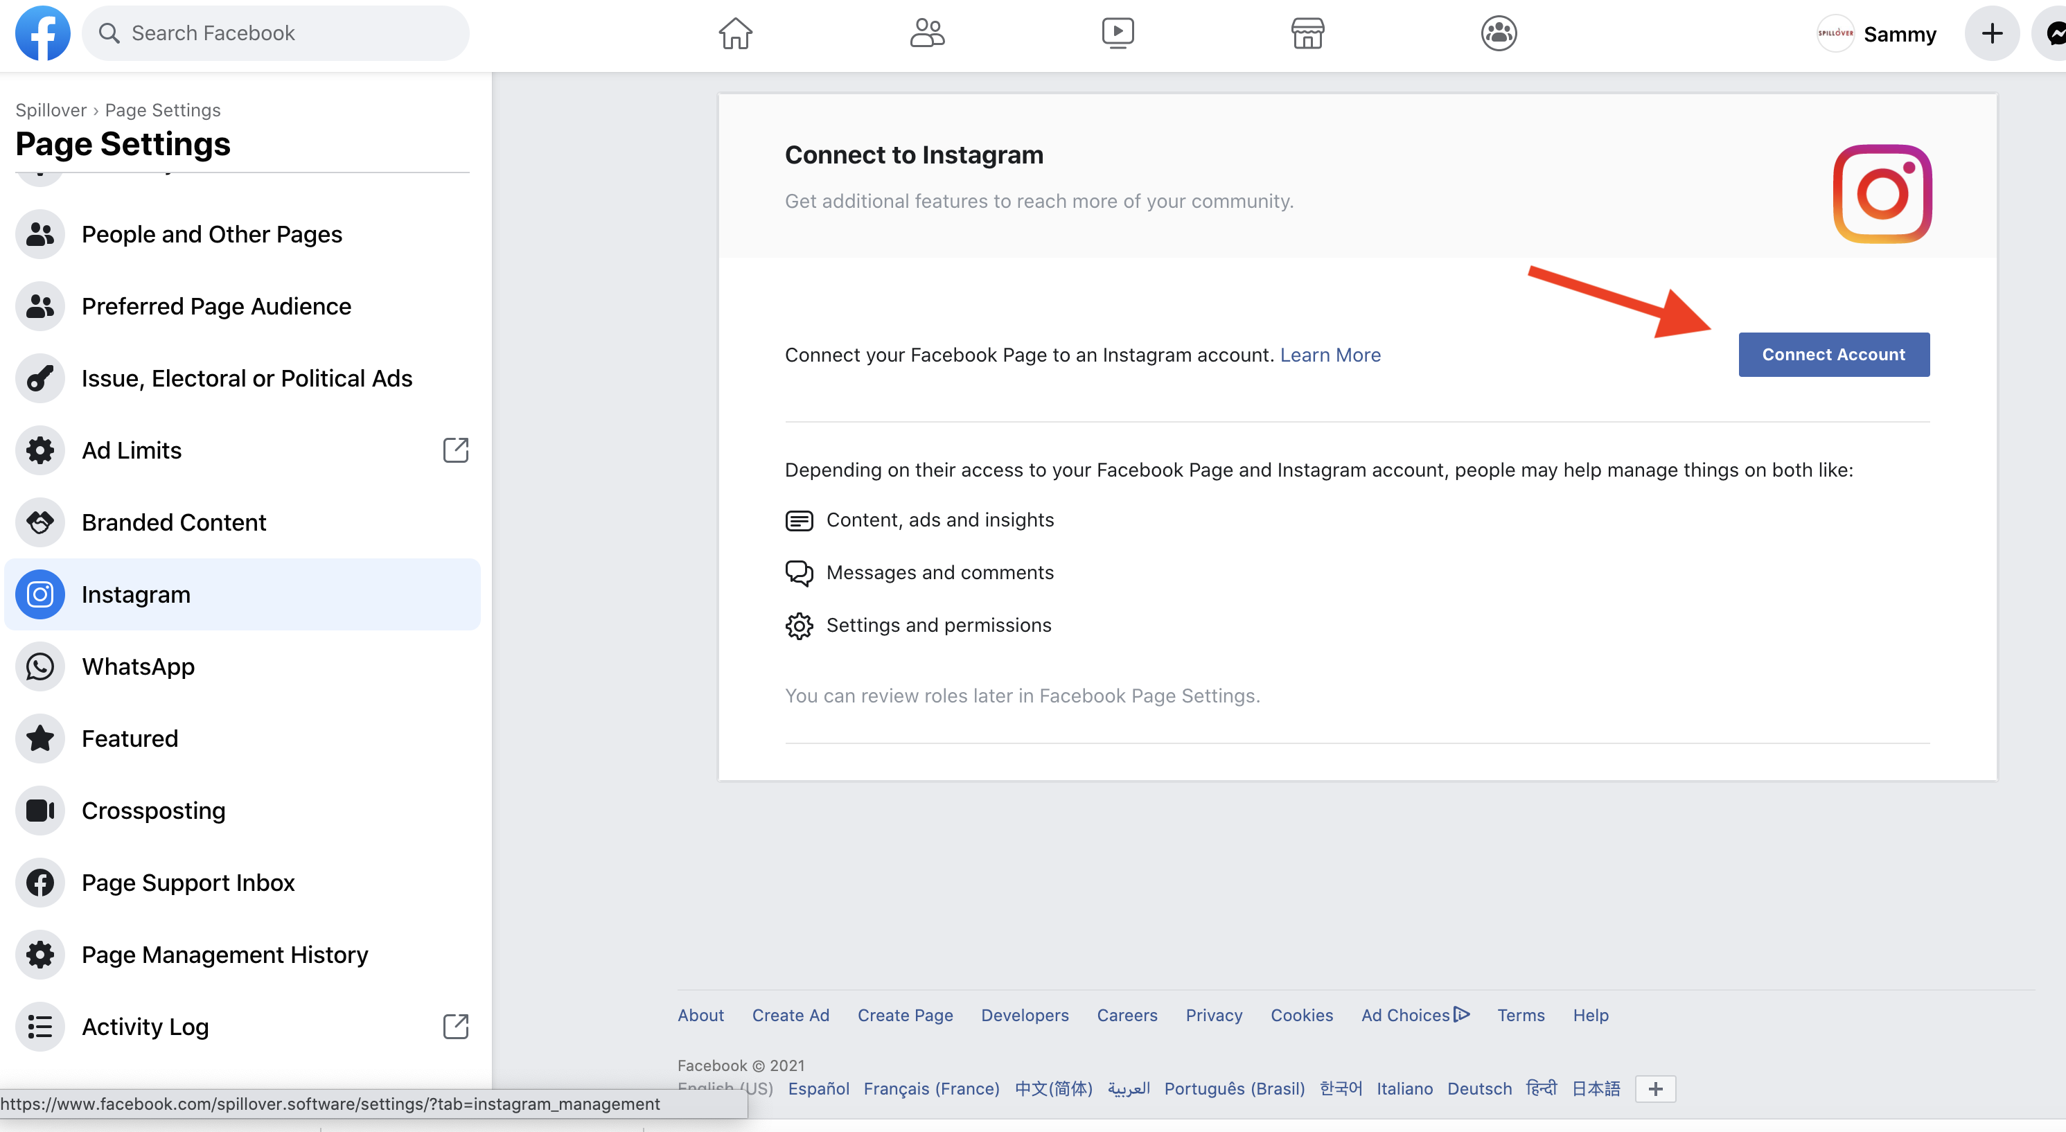The height and width of the screenshot is (1132, 2066).
Task: Open the Learn More link
Action: coord(1330,354)
